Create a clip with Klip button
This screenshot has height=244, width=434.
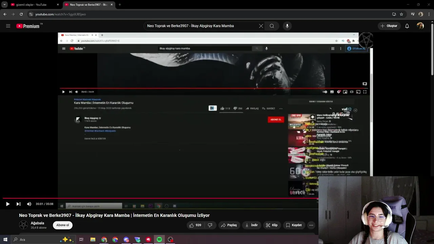click(x=272, y=225)
